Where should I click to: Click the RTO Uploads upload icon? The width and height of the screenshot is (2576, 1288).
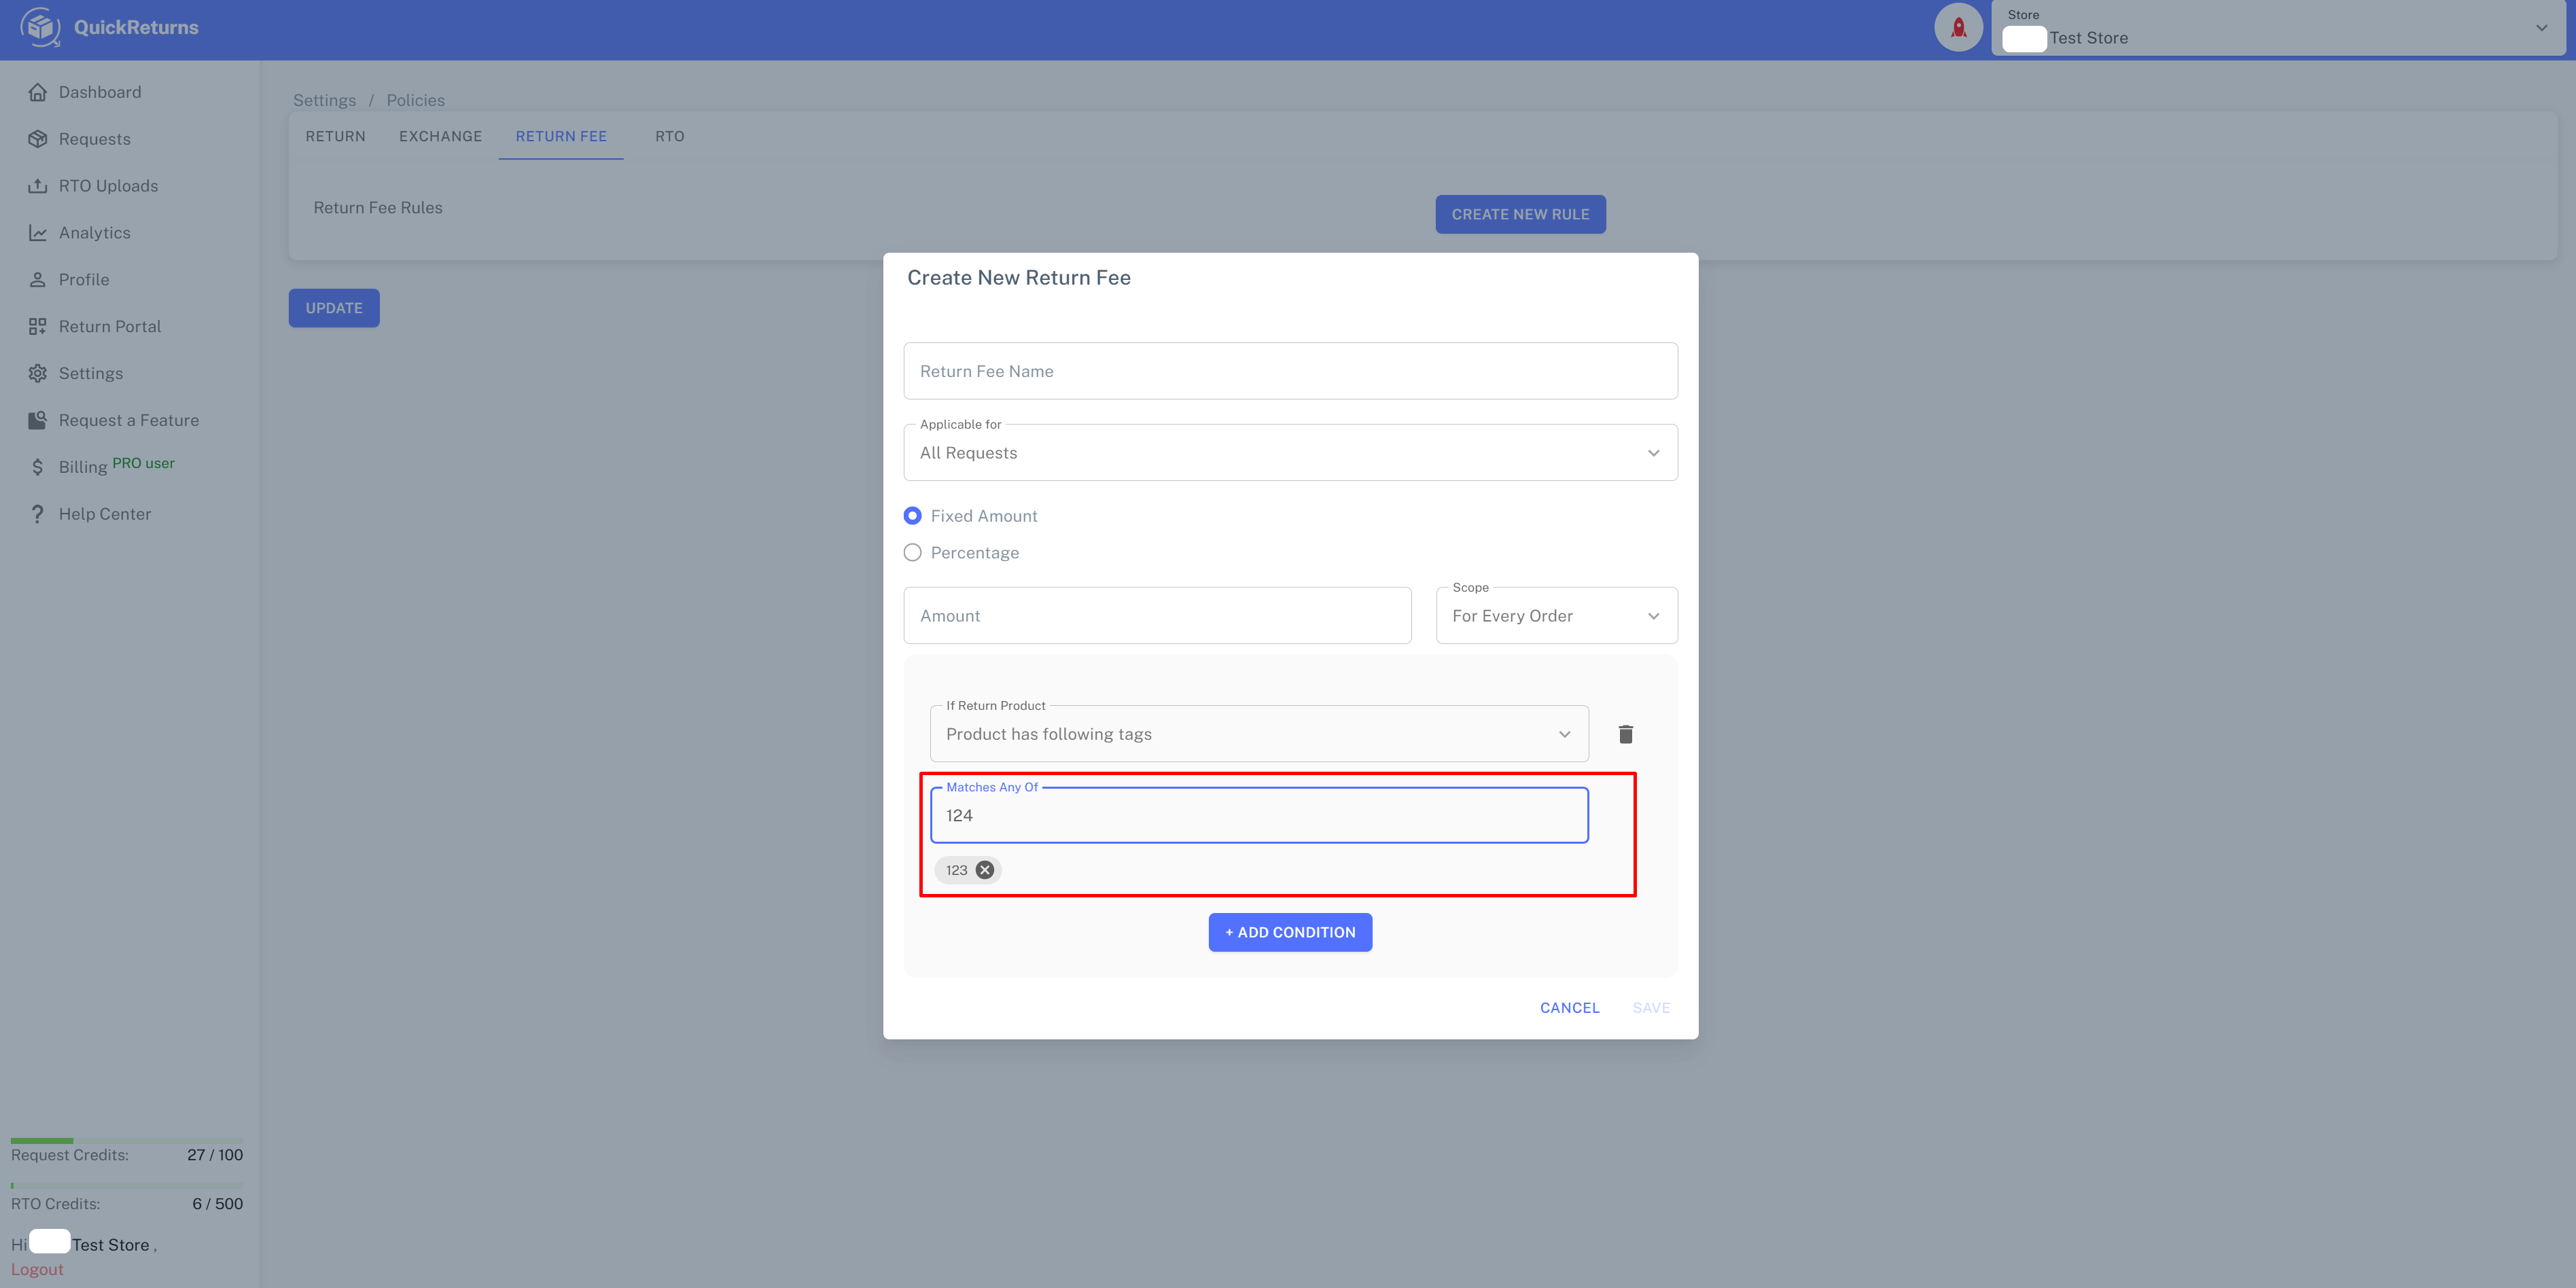38,186
